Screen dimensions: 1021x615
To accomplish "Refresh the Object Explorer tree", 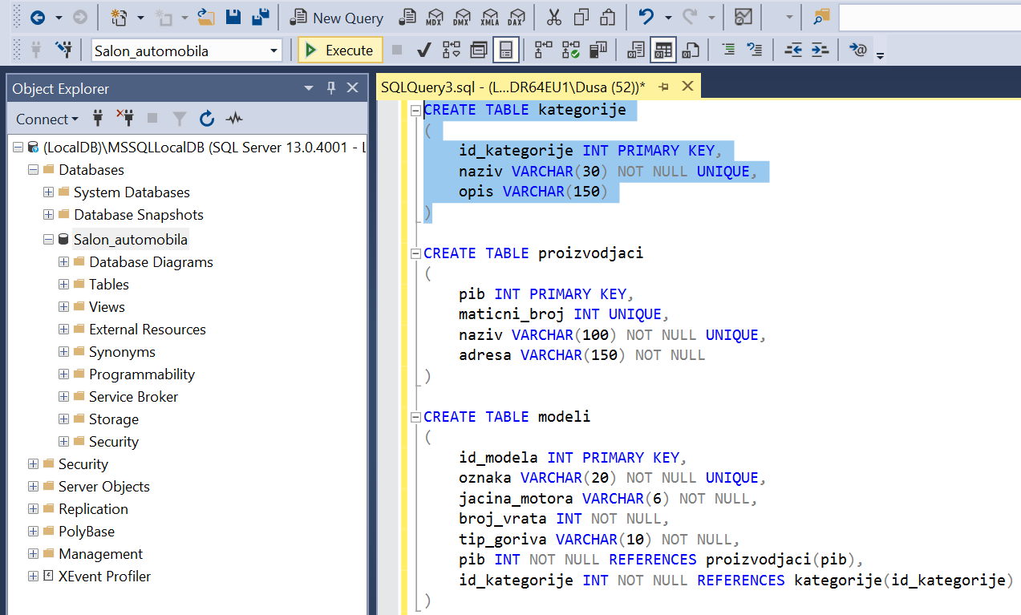I will tap(207, 119).
